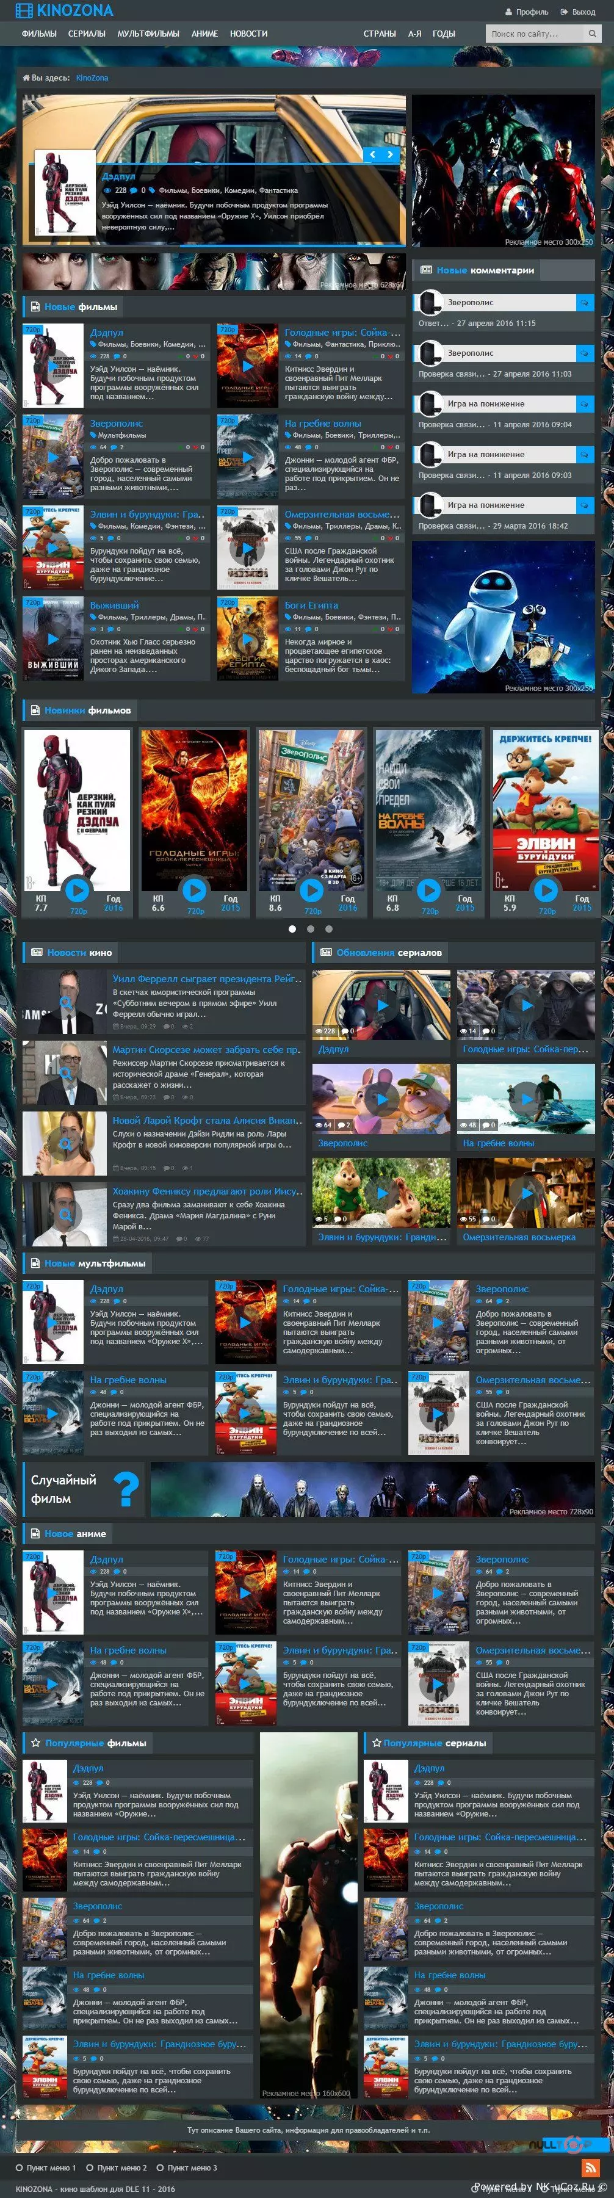Screen dimensions: 614x2198
Task: Play the Голодные игры poster in Новинки carousel
Action: point(195,890)
